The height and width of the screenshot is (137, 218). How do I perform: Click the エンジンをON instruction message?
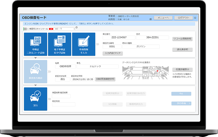(x=69, y=24)
